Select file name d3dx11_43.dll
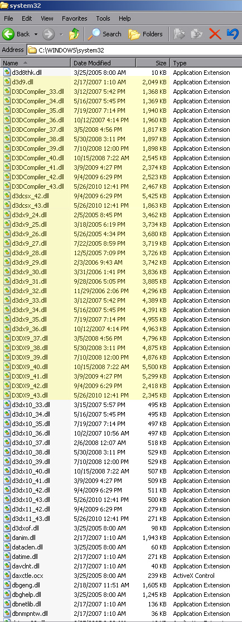 click(31, 519)
